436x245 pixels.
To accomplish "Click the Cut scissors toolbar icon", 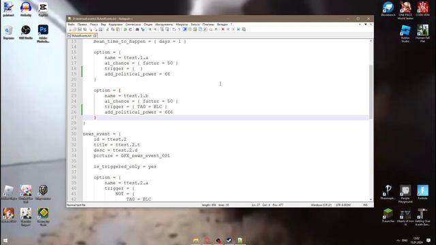I will [x=108, y=29].
